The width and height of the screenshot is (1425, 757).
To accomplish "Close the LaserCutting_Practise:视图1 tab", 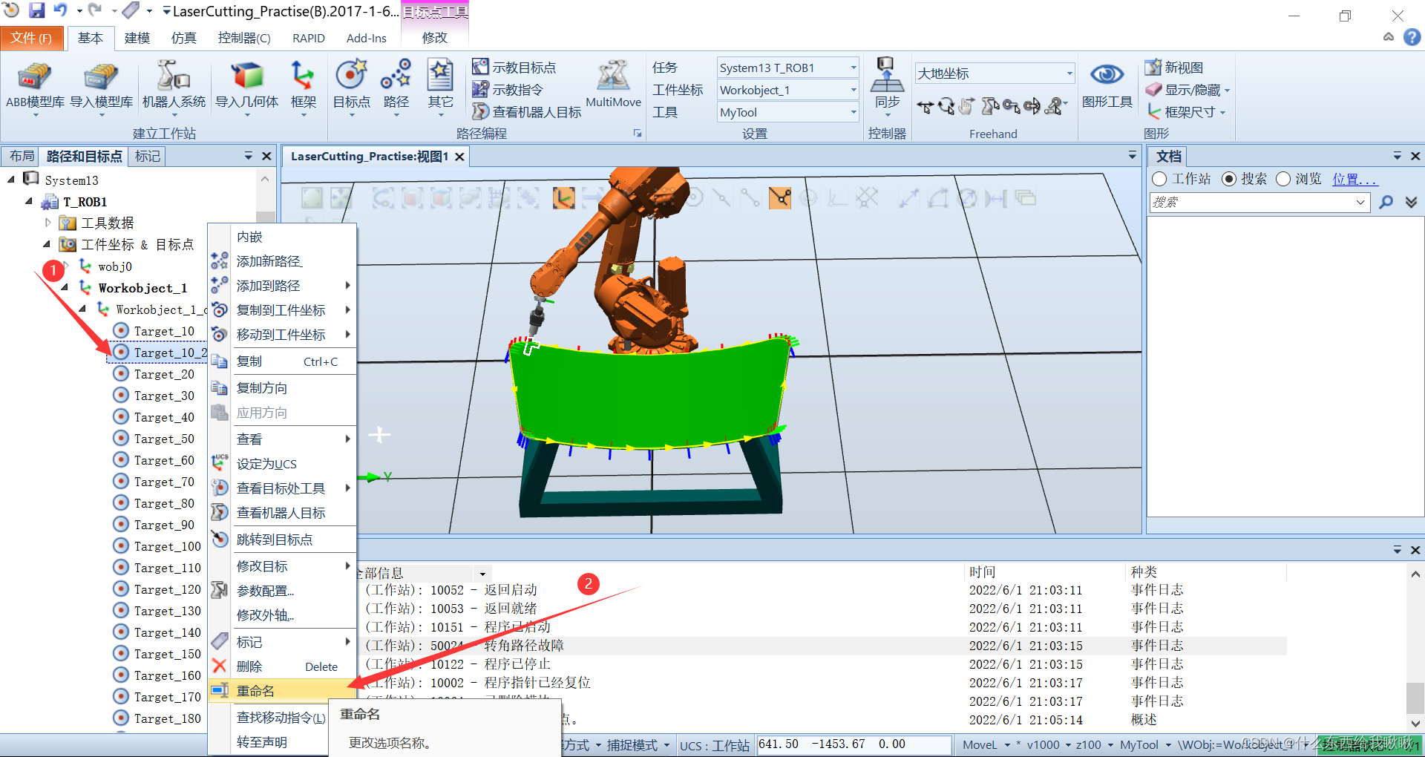I will click(x=460, y=157).
